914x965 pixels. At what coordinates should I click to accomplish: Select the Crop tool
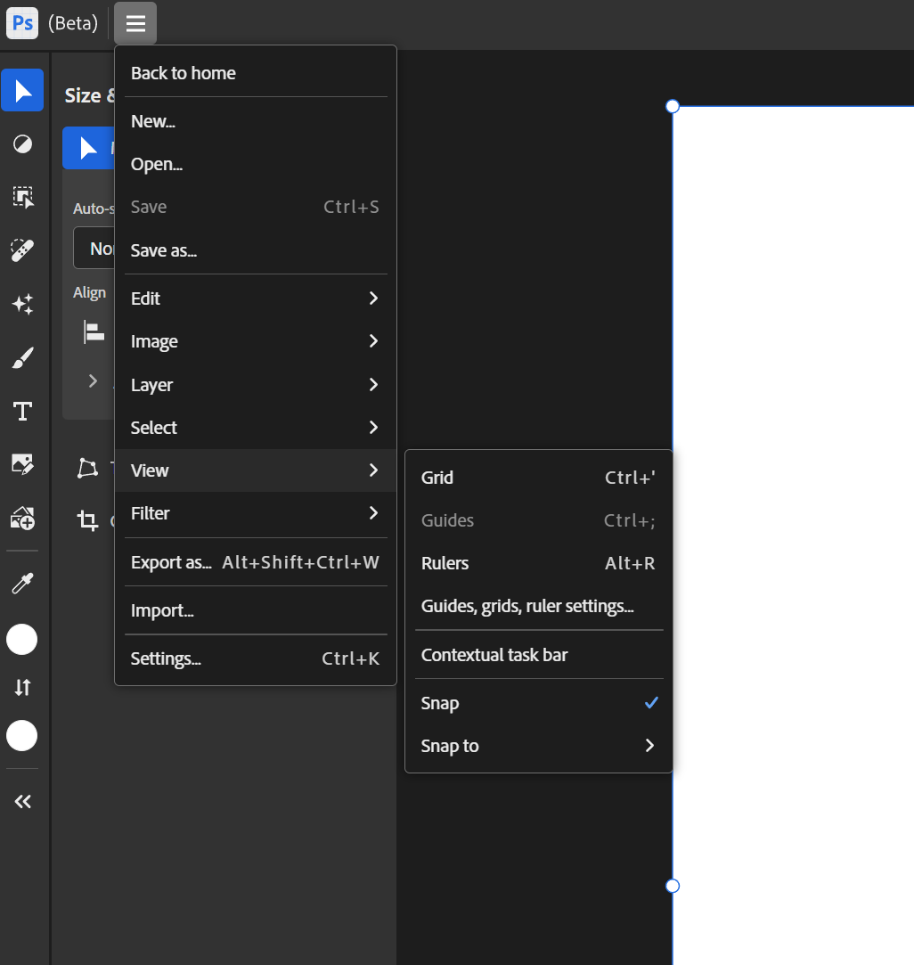click(86, 521)
